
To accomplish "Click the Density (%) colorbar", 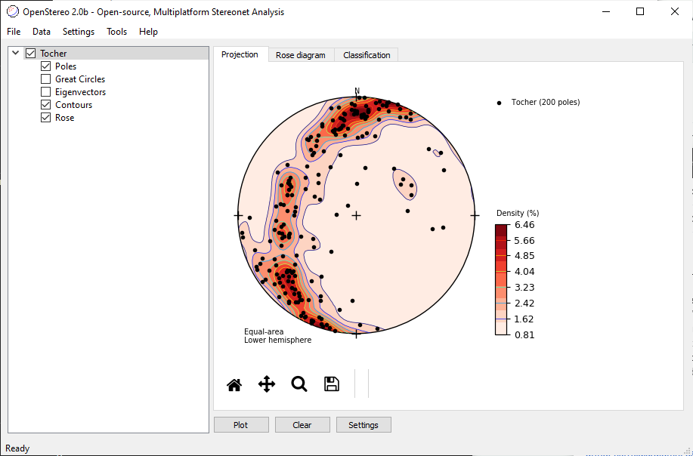I will [501, 280].
